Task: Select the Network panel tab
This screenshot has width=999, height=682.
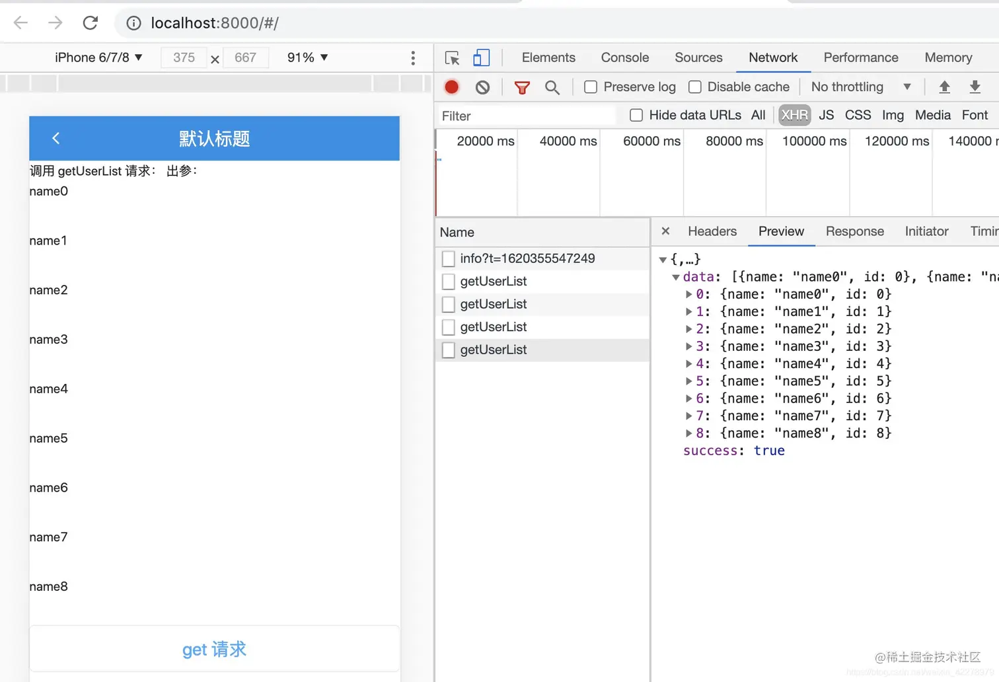Action: [773, 57]
